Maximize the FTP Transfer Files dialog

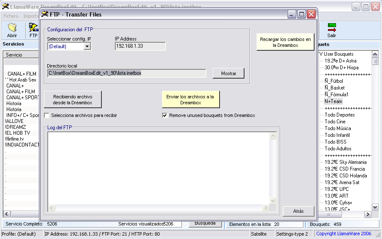[301, 14]
